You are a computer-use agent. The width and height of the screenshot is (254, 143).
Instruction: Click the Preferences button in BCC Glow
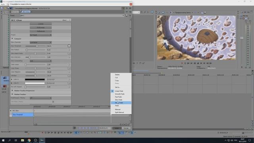[x=40, y=31]
